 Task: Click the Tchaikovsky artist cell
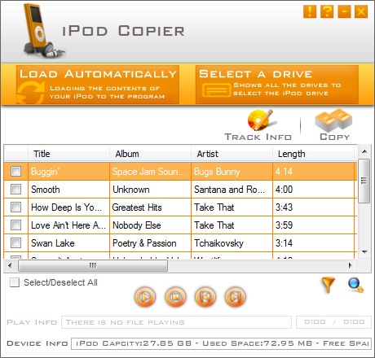click(232, 243)
